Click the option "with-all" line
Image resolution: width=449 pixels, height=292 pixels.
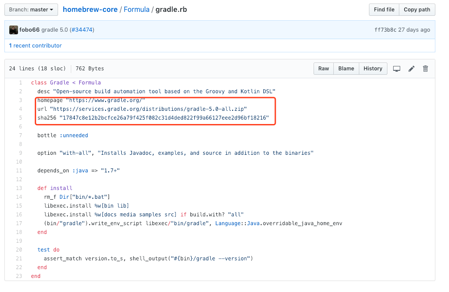coord(175,153)
